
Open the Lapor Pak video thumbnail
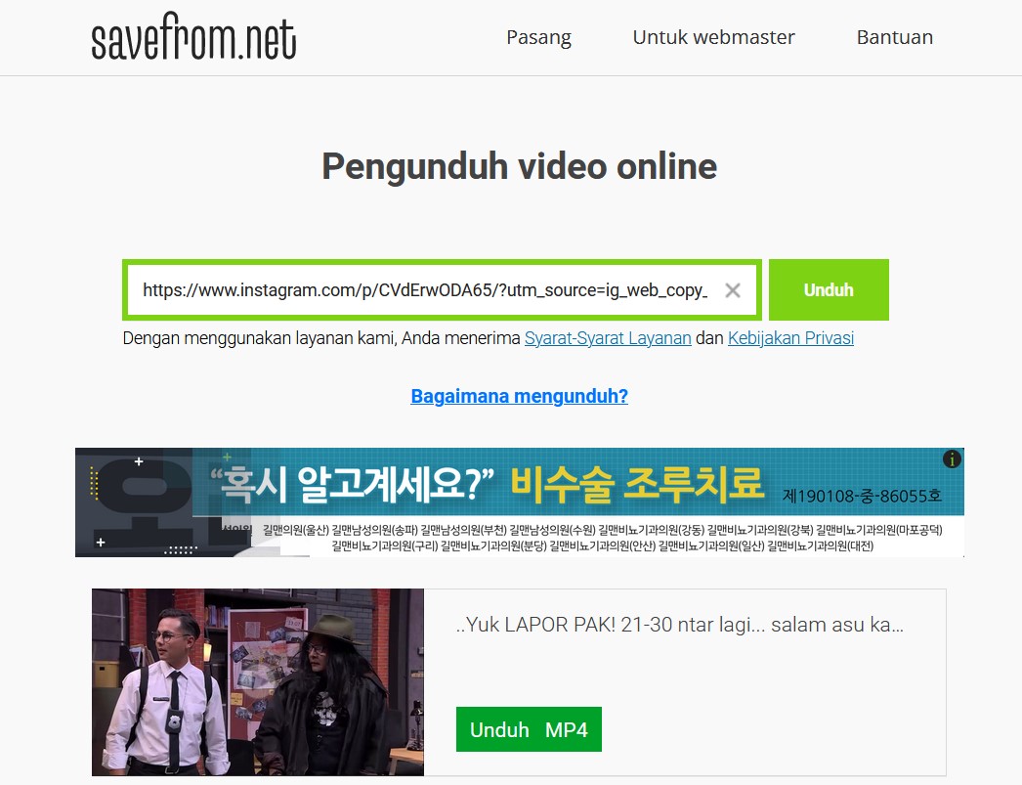257,681
